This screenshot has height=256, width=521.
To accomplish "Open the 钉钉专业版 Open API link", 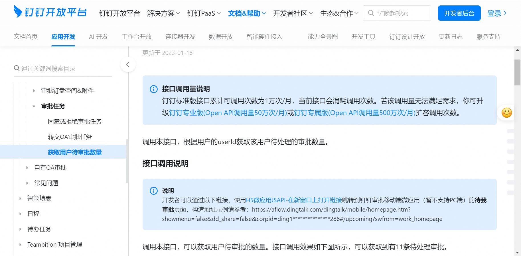I will click(x=228, y=113).
